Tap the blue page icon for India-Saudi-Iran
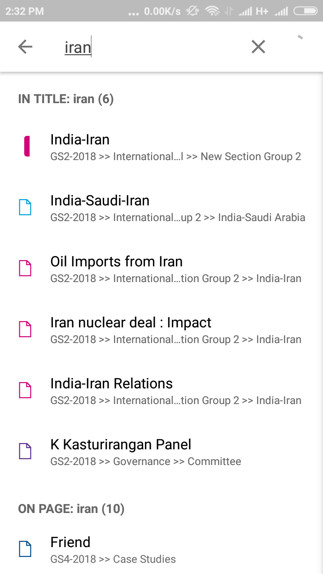This screenshot has width=323, height=574. pyautogui.click(x=25, y=208)
